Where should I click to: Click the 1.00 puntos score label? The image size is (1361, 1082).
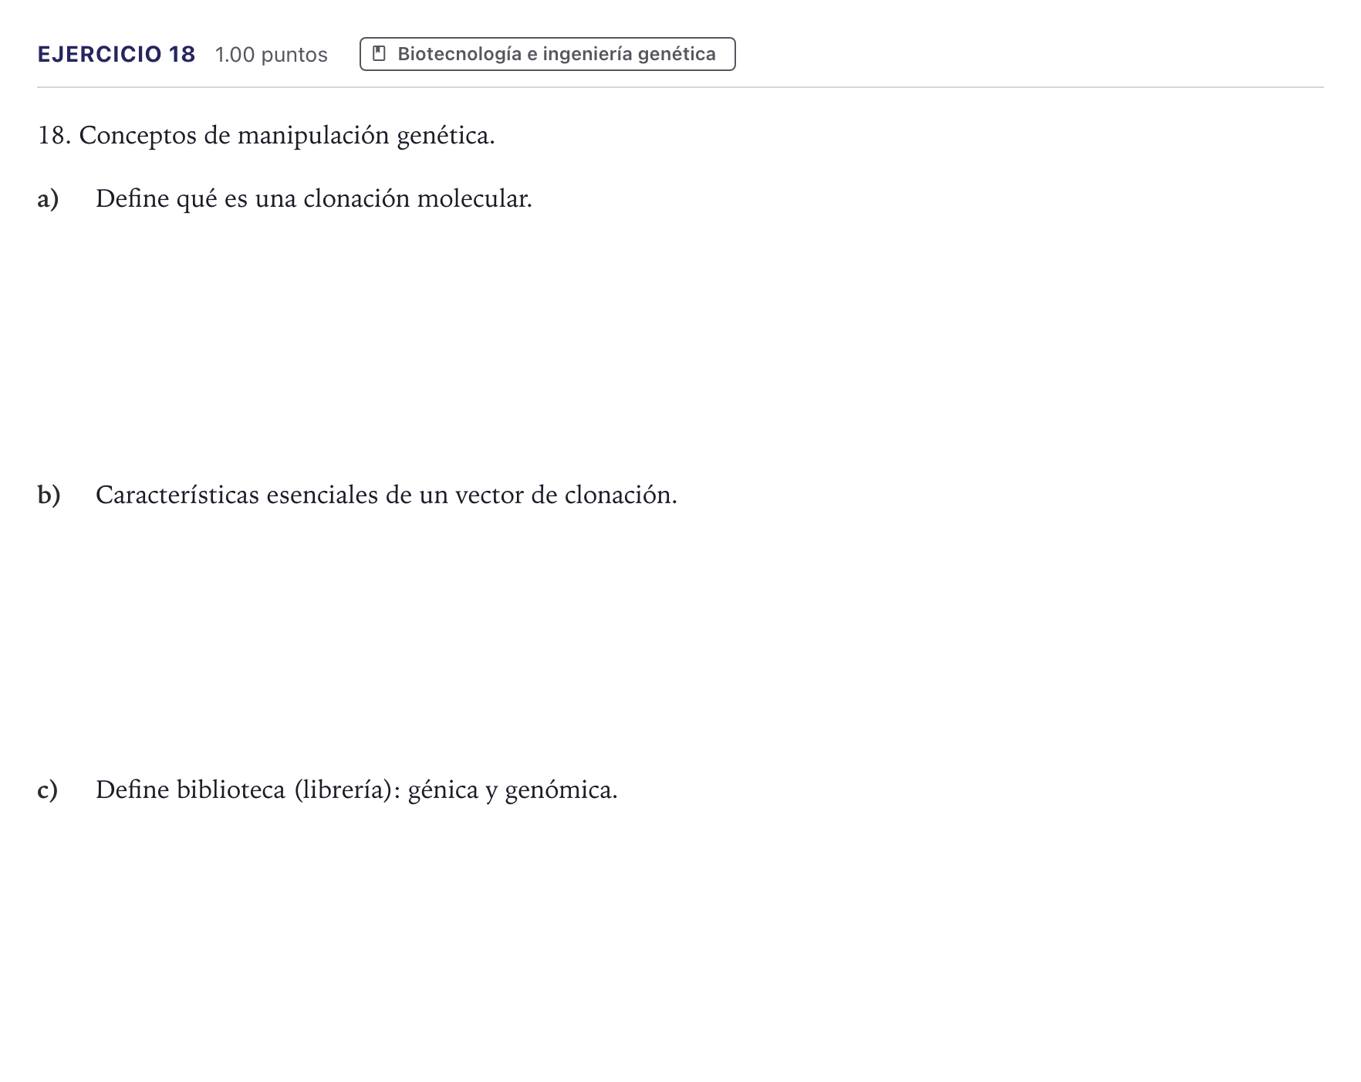click(272, 55)
